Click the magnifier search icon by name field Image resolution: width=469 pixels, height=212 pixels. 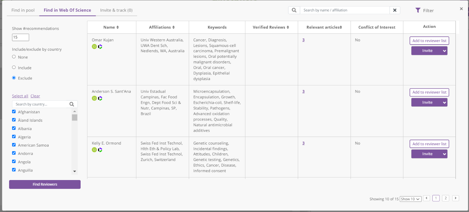(294, 10)
